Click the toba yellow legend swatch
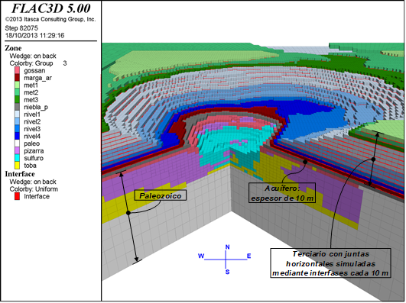Viewport: 406px width, 303px height. [x=17, y=165]
